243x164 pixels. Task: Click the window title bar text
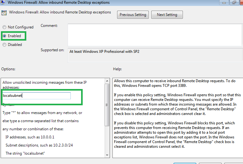click(x=59, y=2)
